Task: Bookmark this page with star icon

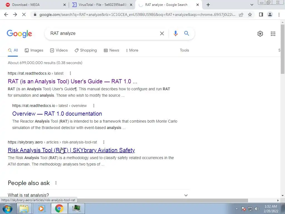Action: [x=250, y=14]
